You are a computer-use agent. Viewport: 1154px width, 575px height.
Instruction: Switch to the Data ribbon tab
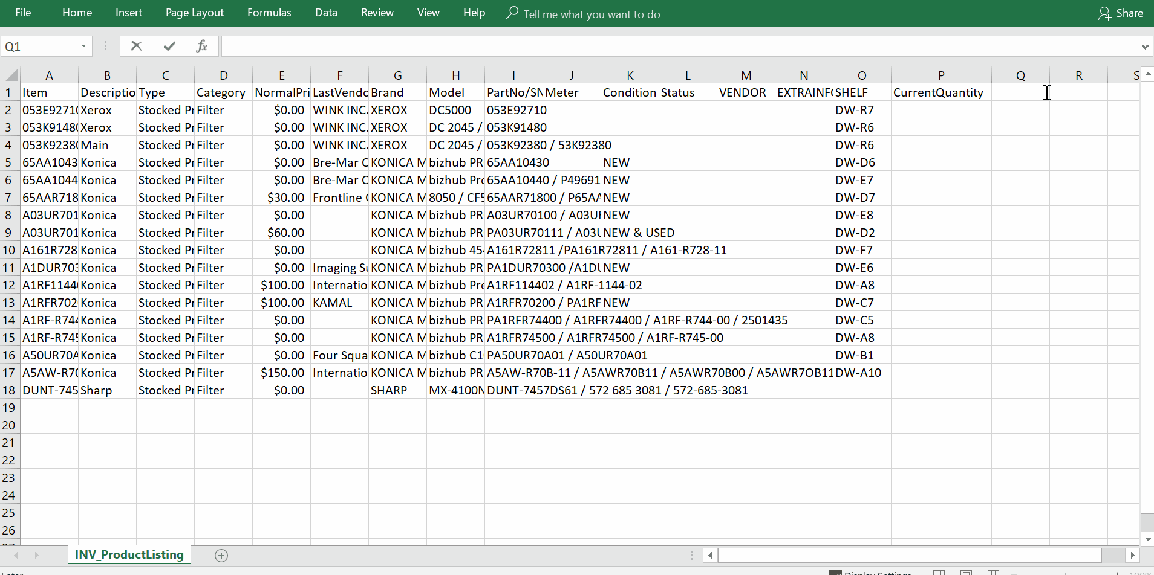coord(326,13)
